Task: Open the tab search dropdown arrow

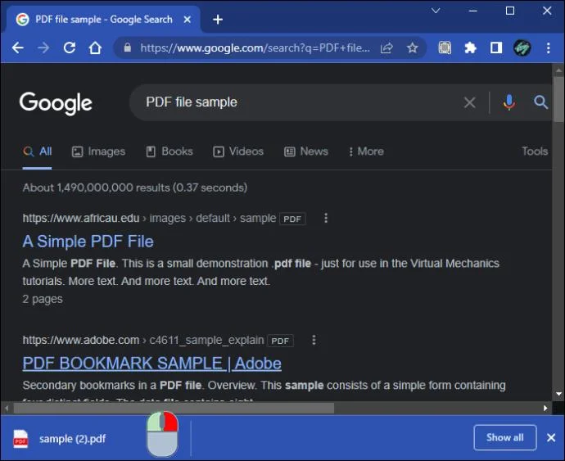Action: tap(436, 11)
